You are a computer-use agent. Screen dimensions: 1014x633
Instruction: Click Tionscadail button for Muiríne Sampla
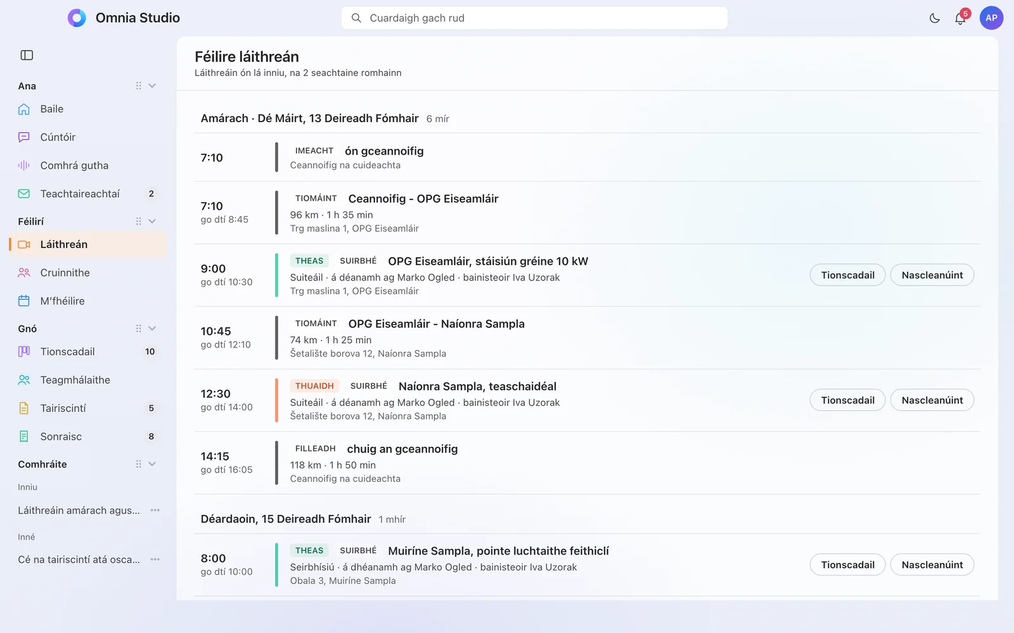tap(847, 565)
